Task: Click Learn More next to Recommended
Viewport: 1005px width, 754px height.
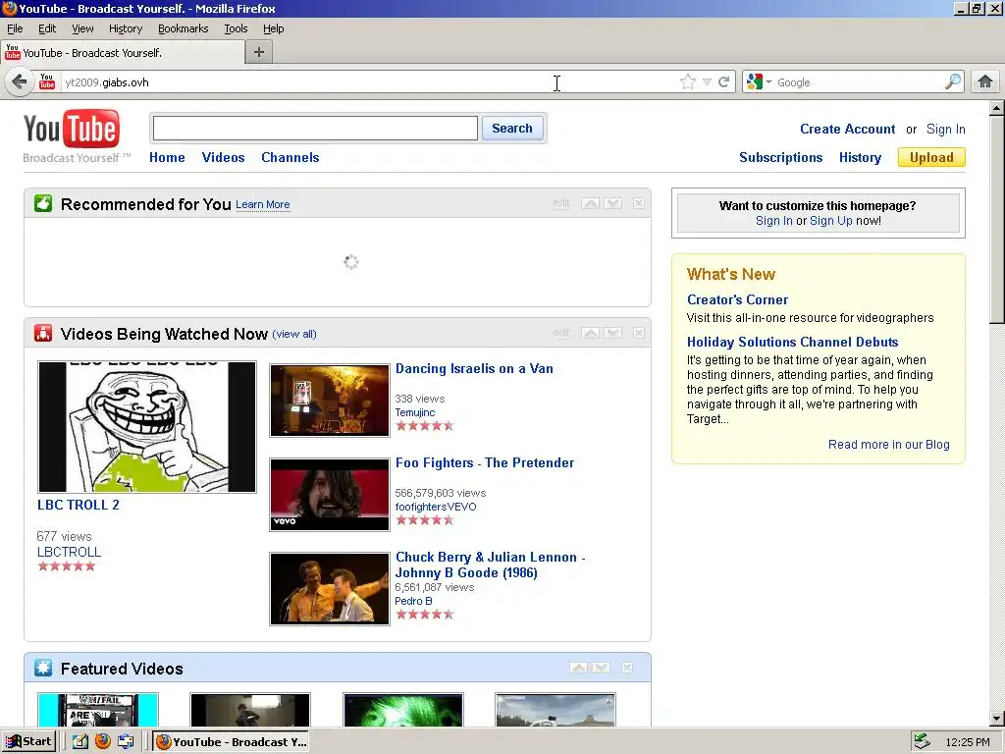Action: pos(263,204)
